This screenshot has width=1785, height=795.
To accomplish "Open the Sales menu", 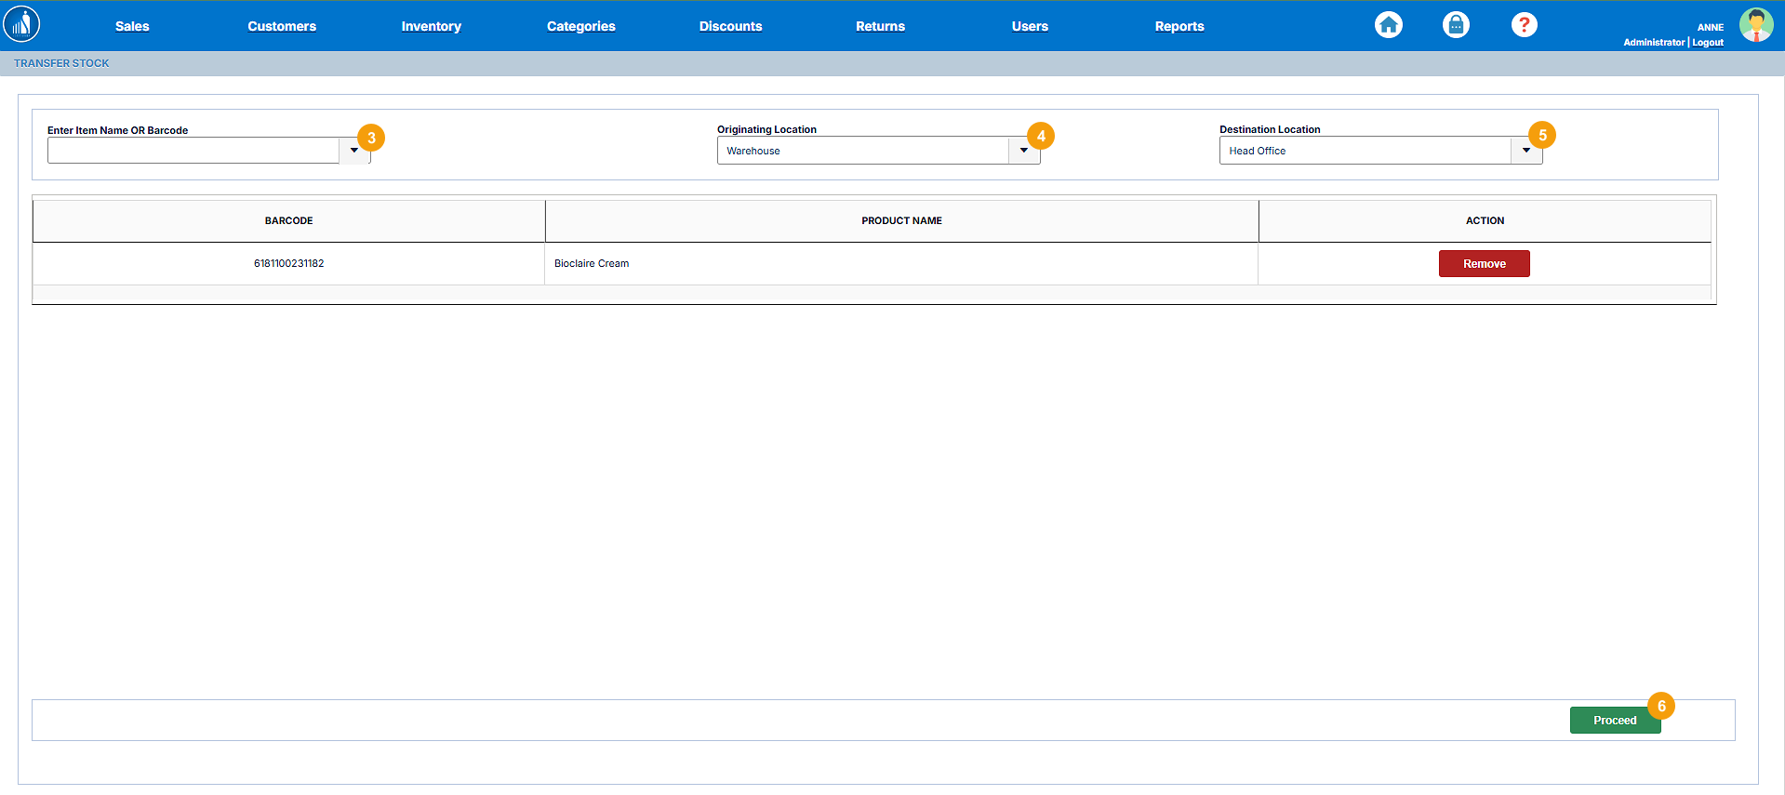I will click(132, 26).
